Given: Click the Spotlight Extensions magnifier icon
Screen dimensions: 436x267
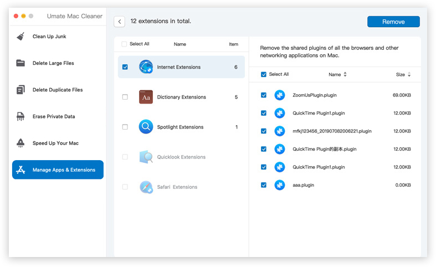Looking at the screenshot, I should pos(146,127).
